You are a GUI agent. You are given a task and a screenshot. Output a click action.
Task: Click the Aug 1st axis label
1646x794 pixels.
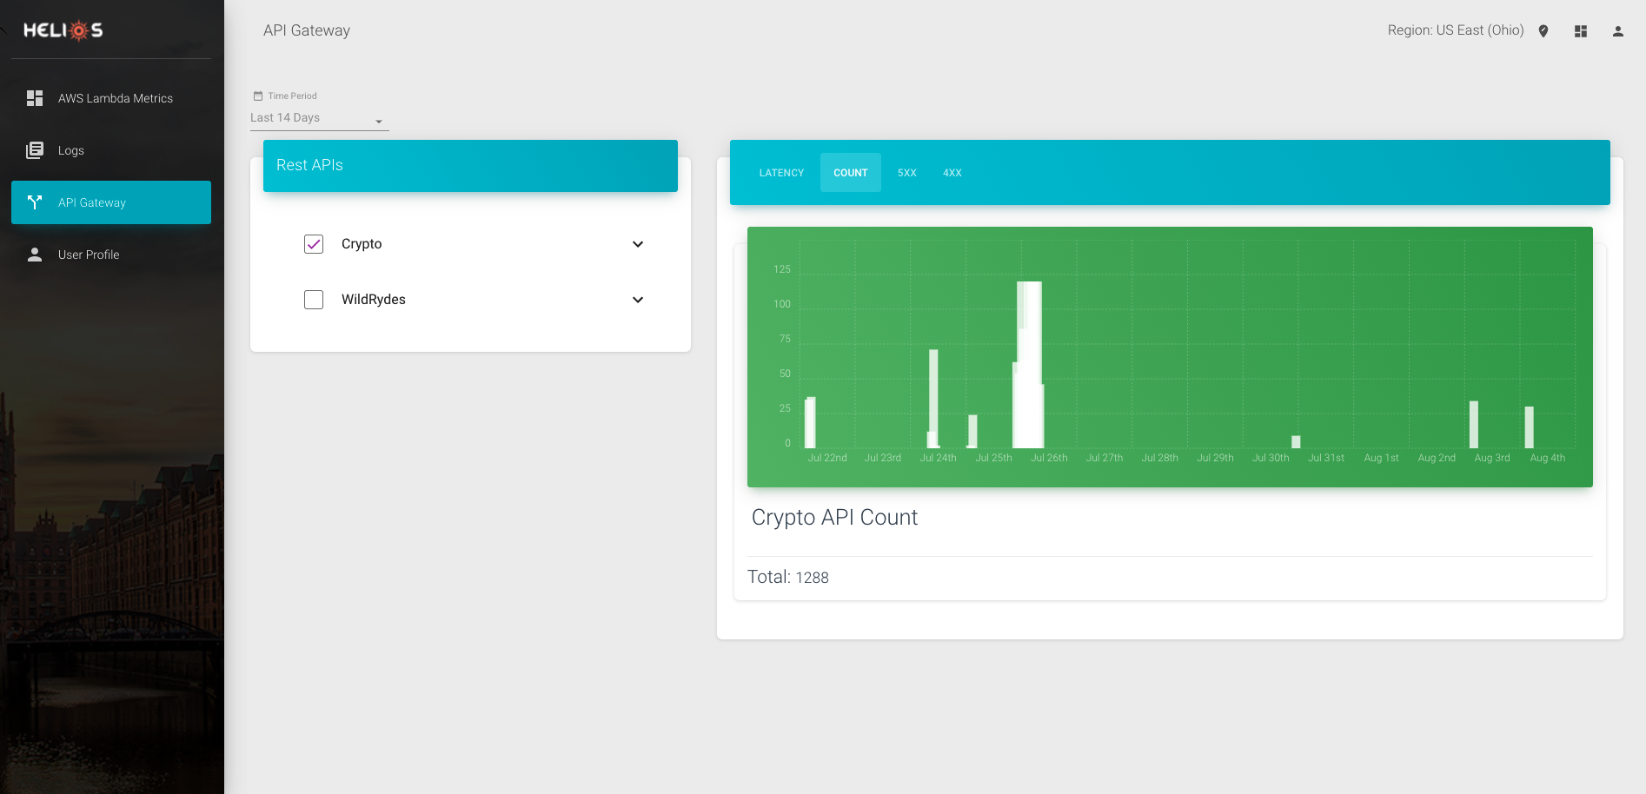[1382, 458]
